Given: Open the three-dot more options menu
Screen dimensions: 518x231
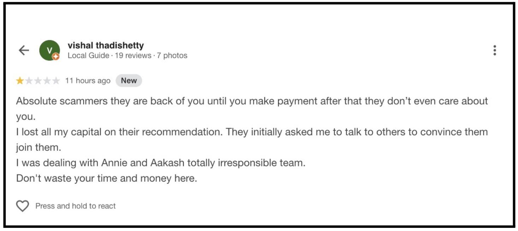Looking at the screenshot, I should point(494,51).
